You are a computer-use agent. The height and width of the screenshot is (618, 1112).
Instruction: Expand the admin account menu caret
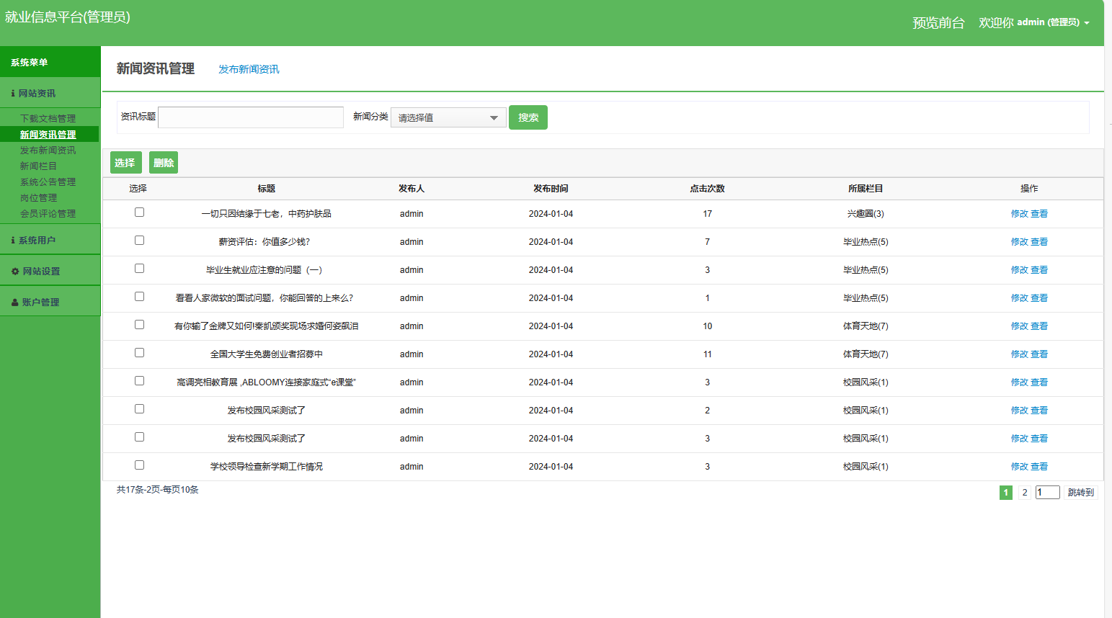point(1087,23)
